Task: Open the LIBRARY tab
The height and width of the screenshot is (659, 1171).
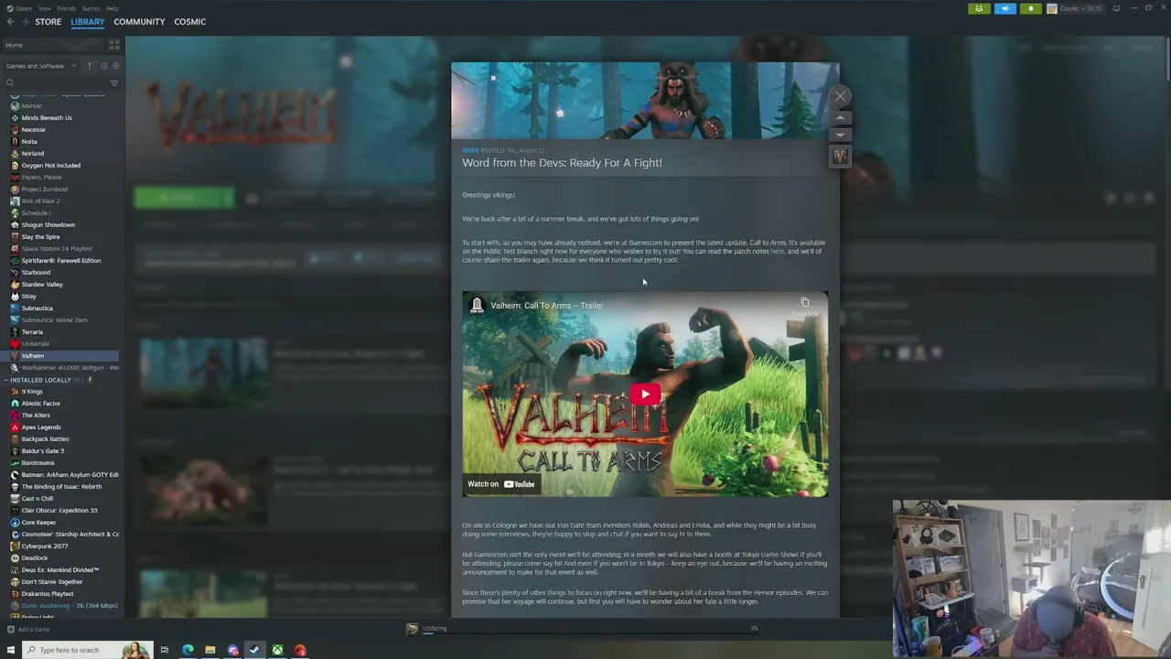Action: tap(88, 22)
